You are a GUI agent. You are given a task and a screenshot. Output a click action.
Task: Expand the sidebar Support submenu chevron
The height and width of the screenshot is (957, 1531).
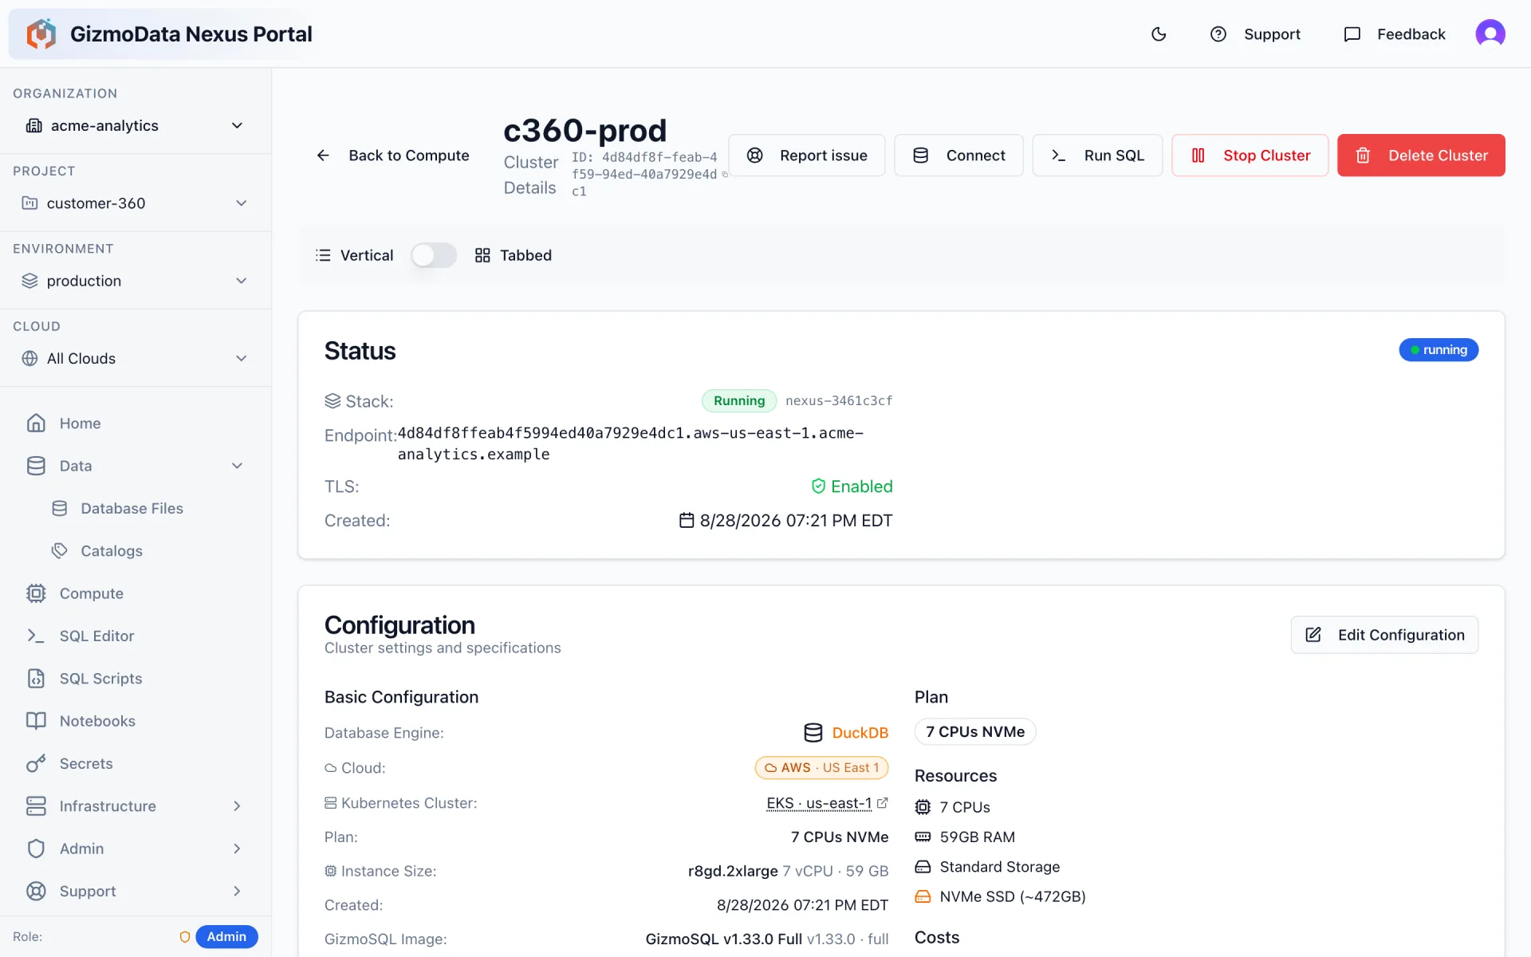[237, 892]
